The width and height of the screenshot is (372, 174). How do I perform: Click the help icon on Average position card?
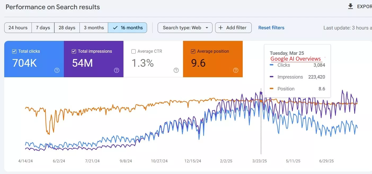236,70
